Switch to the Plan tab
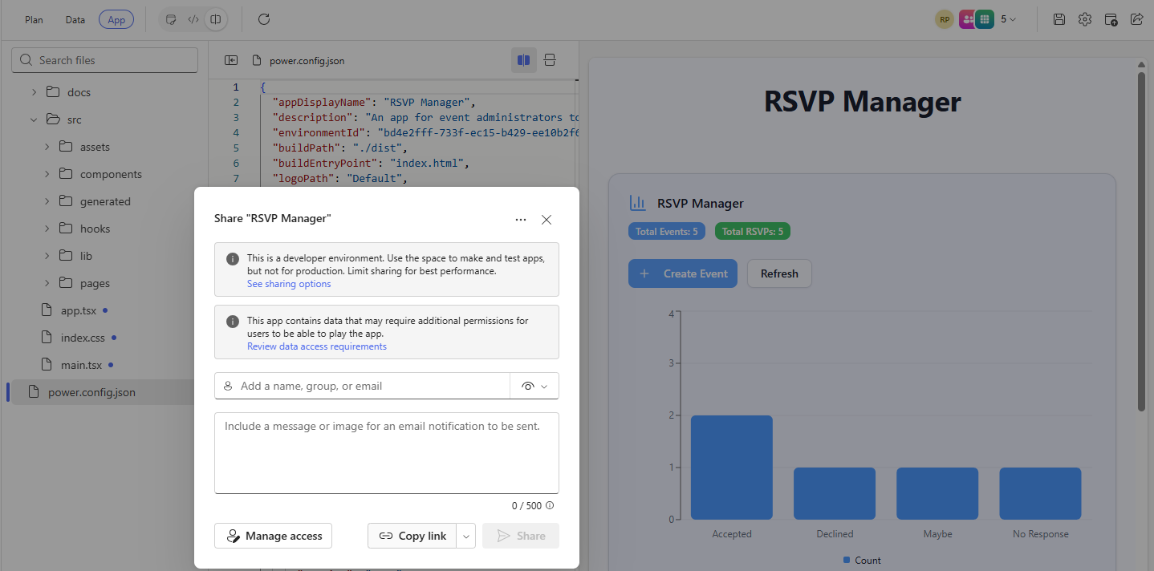Image resolution: width=1154 pixels, height=571 pixels. [34, 19]
